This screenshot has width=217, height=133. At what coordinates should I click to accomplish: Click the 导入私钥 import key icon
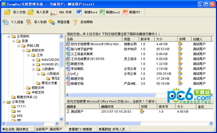pos(29,22)
